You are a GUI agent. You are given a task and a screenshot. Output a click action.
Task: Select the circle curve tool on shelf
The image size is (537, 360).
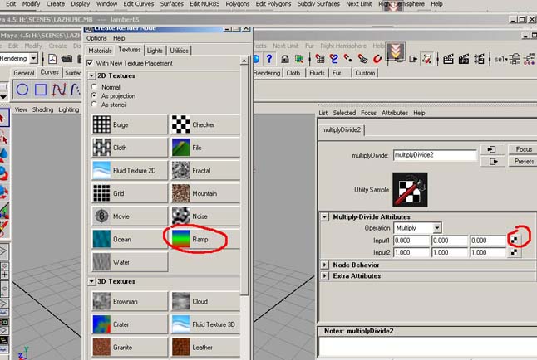[22, 90]
